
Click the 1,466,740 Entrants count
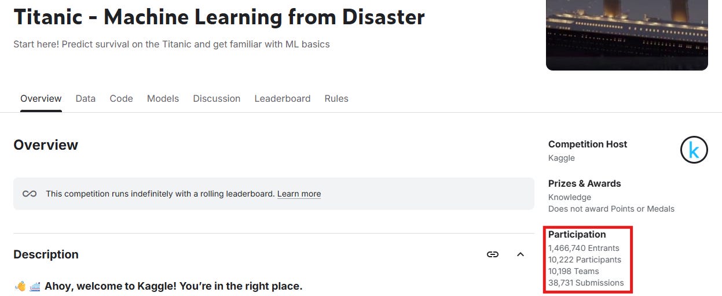[x=584, y=248]
